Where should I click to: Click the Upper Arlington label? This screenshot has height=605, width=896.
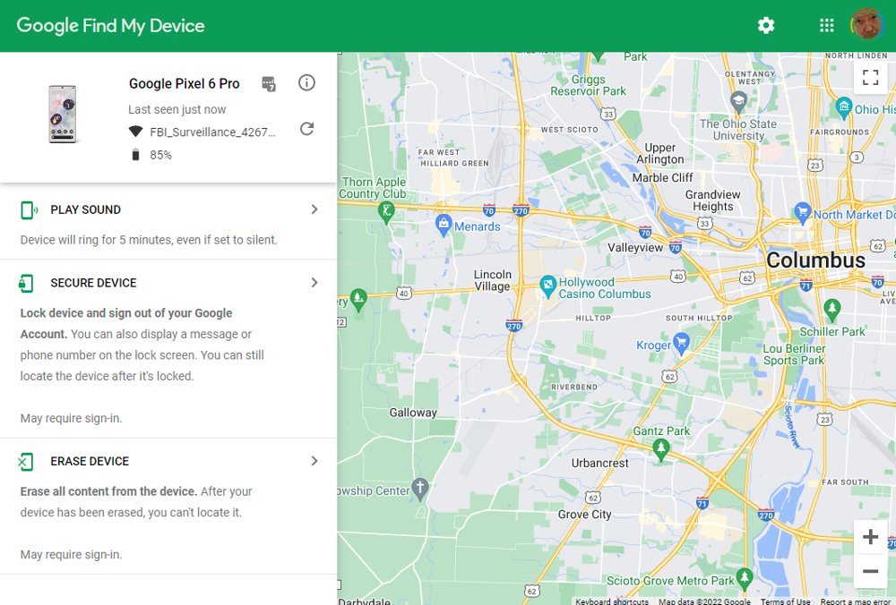tap(660, 154)
